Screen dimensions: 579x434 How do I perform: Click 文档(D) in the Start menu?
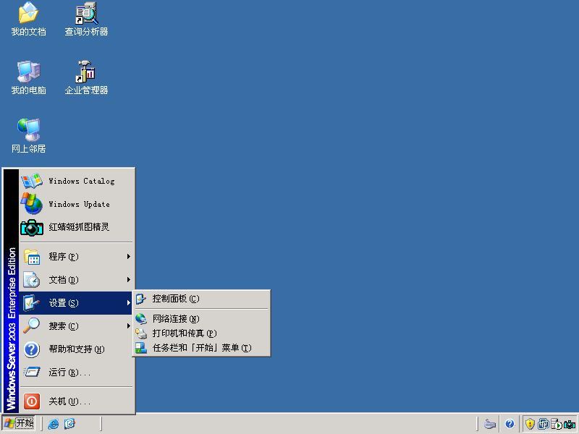[76, 280]
